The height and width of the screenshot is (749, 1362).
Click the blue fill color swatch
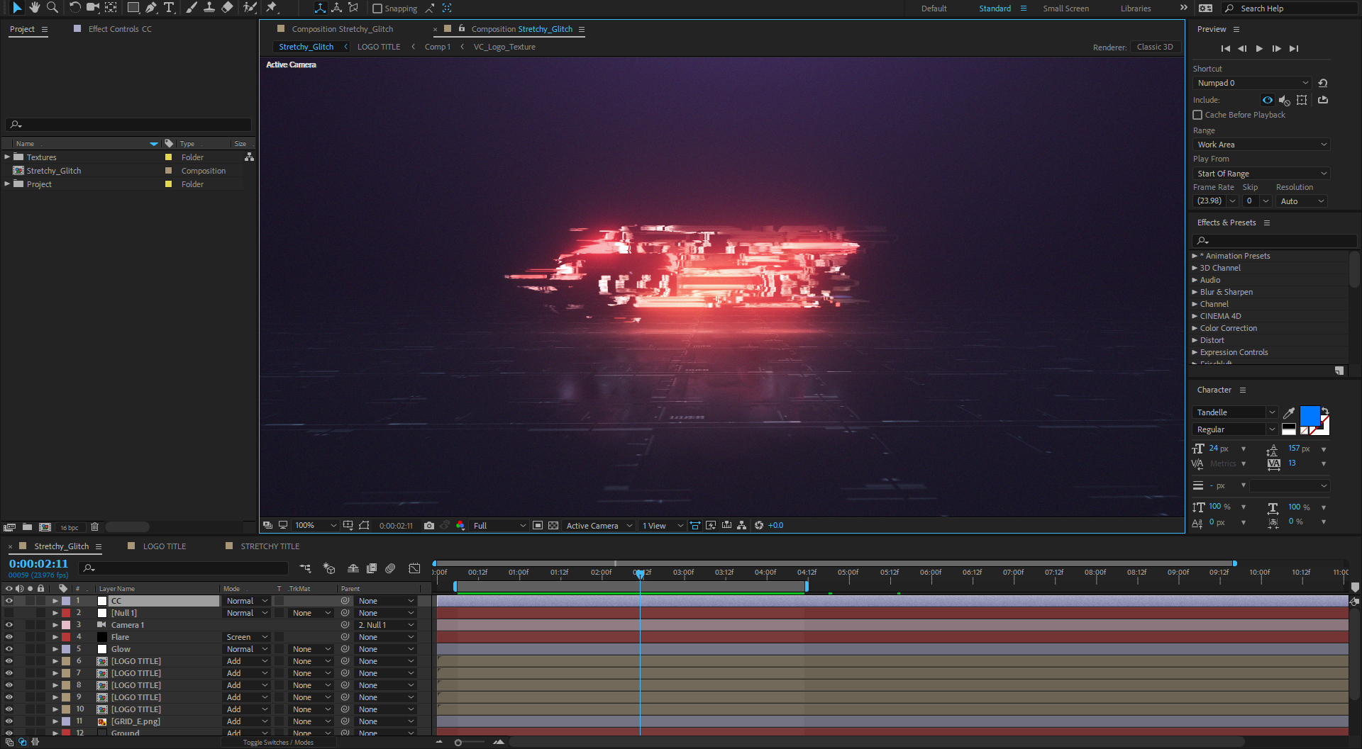(x=1309, y=415)
